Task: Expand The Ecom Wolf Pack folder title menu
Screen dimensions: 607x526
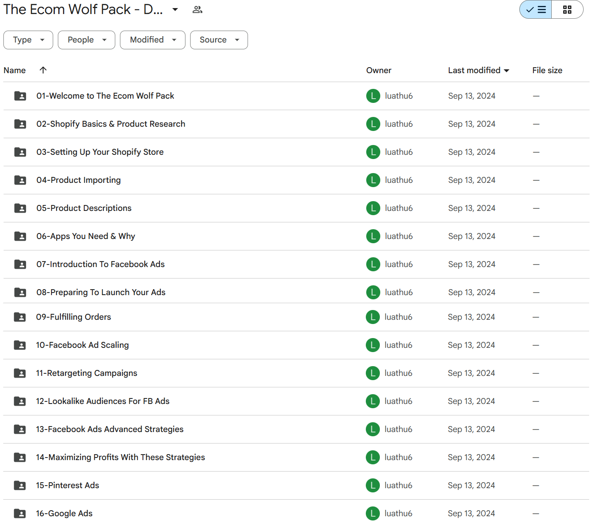Action: [175, 9]
